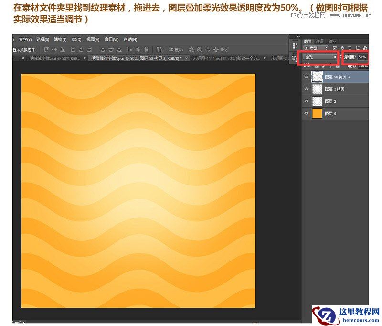This screenshot has height=326, width=382.
Task: Open the 窗口(W) menu
Action: click(x=111, y=39)
